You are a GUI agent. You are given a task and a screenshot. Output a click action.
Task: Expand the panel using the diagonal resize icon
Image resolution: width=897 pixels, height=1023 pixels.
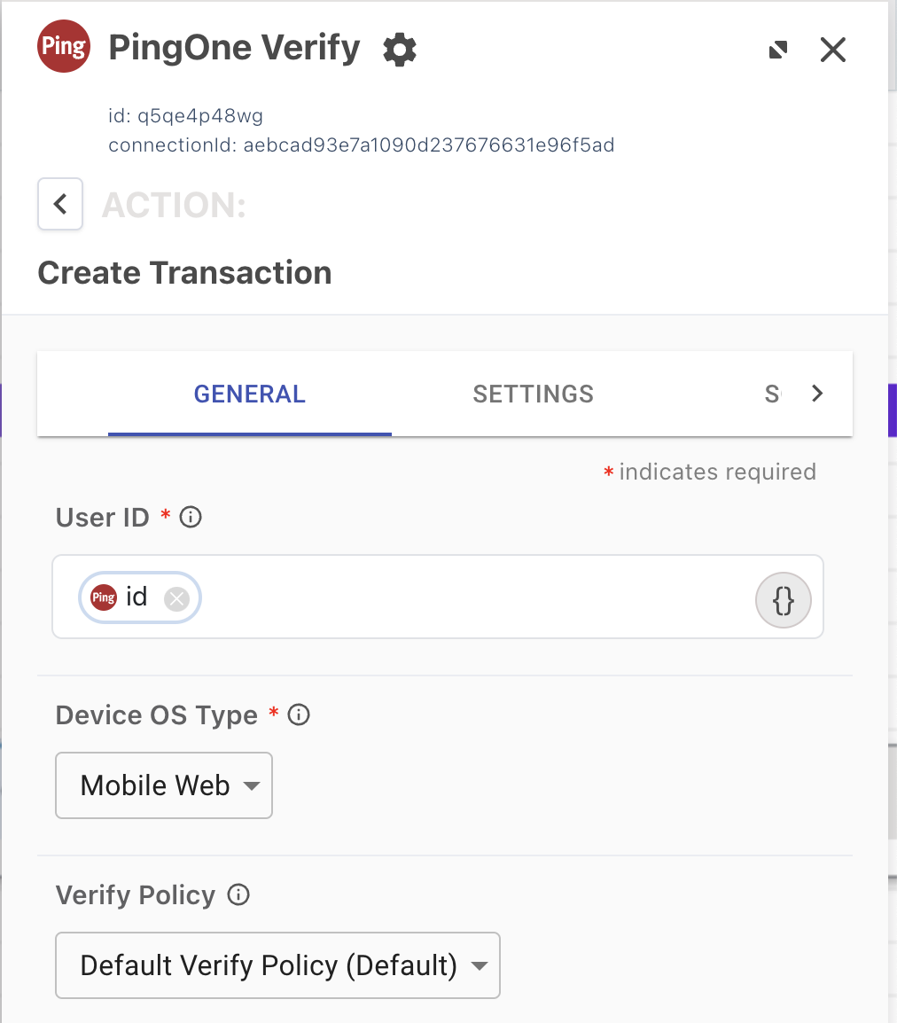click(778, 51)
